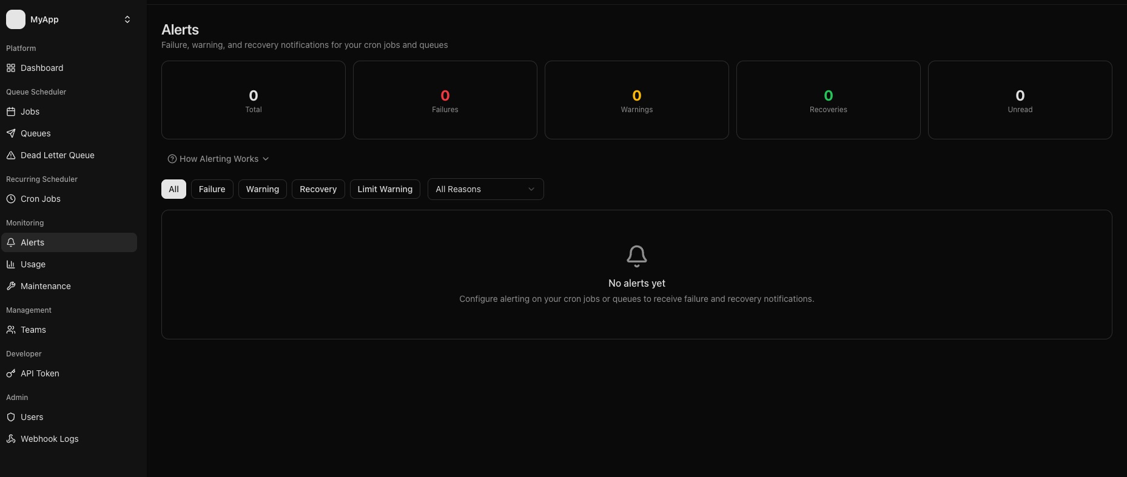Click chevron next to How Alerting Works

[x=266, y=159]
